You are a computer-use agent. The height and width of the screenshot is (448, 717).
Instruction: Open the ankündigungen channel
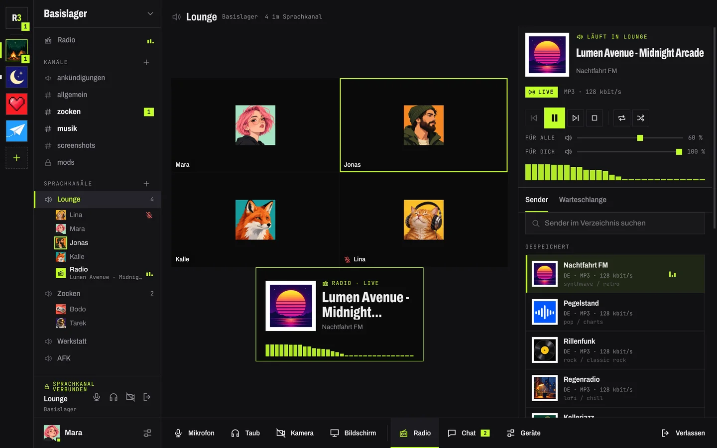(97, 78)
